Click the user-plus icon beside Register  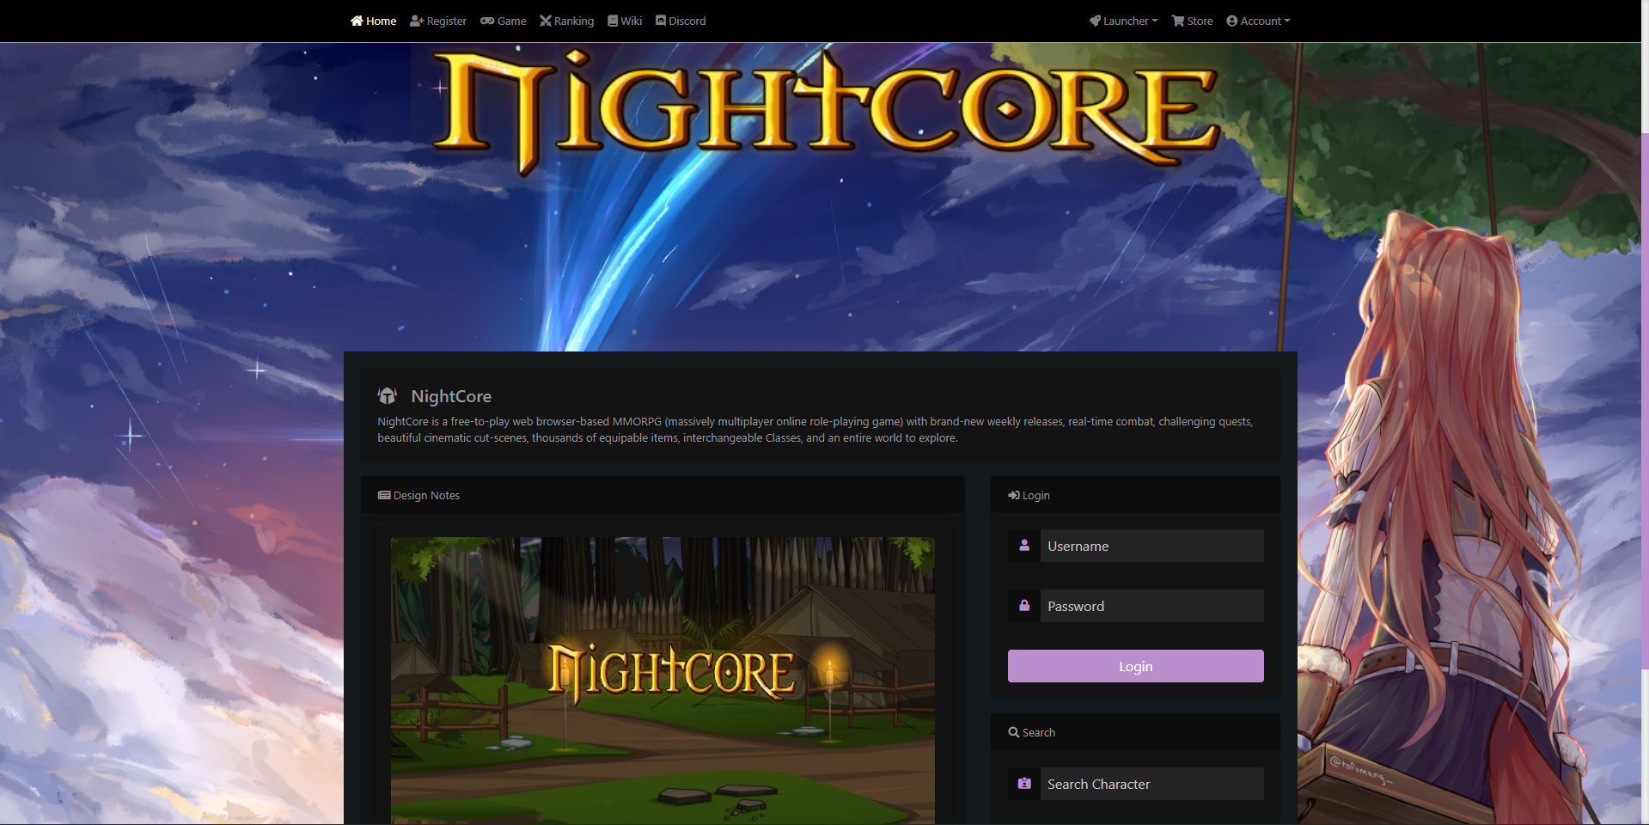(417, 21)
